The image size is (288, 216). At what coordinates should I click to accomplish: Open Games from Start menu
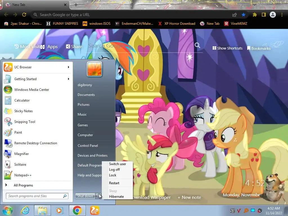(83, 125)
